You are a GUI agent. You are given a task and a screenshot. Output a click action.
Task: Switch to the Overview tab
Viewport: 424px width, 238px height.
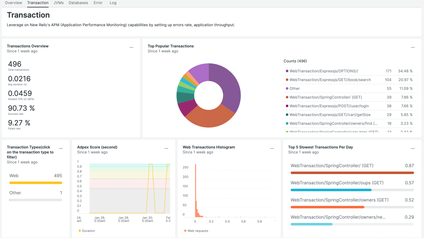13,3
